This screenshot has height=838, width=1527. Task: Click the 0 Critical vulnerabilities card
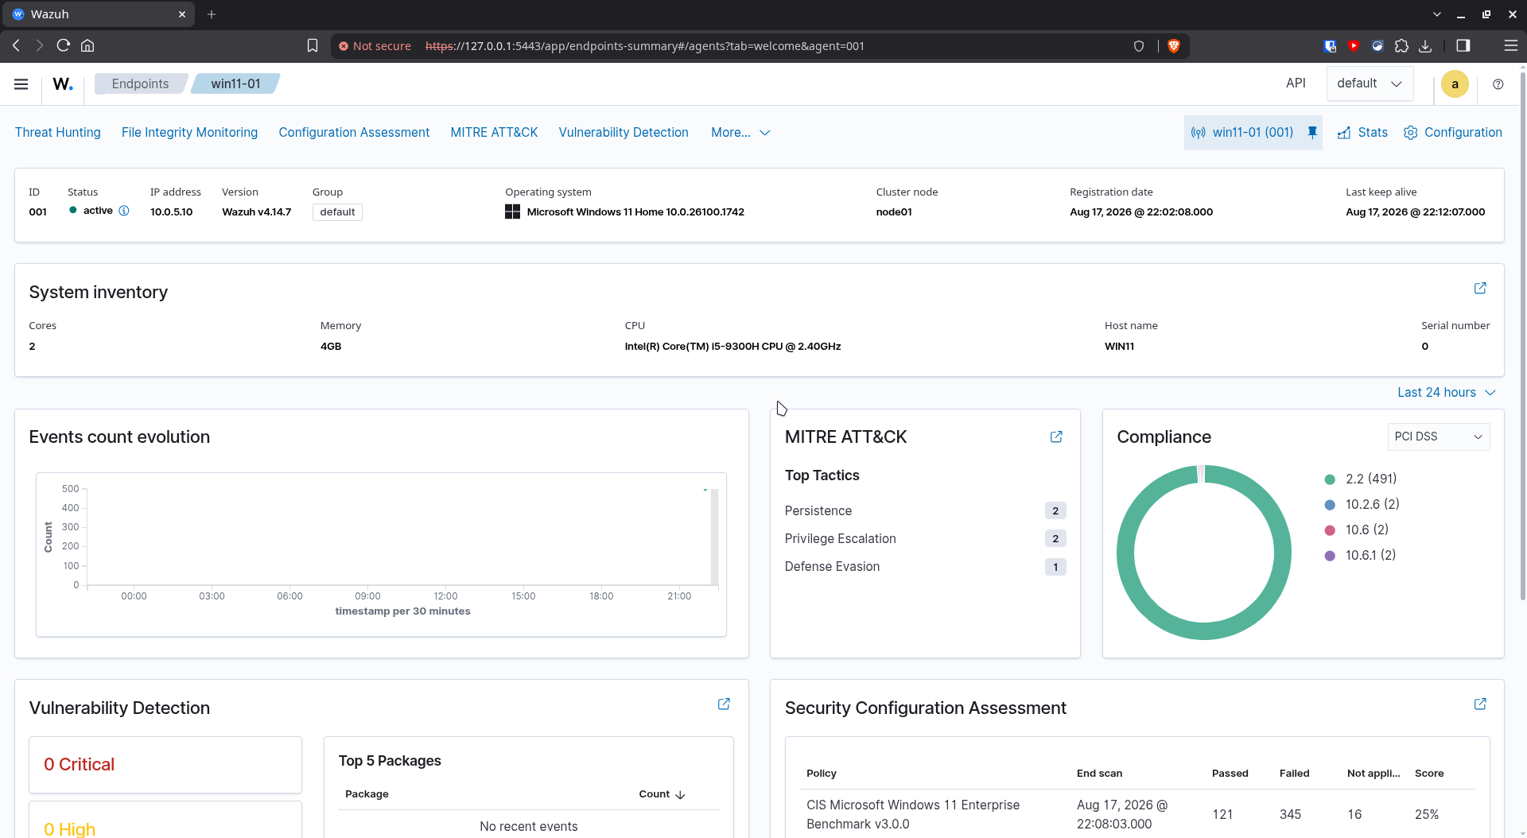click(165, 765)
